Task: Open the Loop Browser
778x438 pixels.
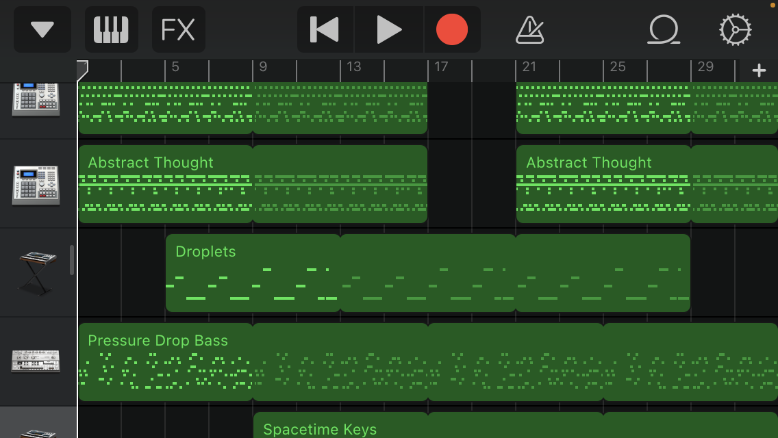Action: point(664,29)
